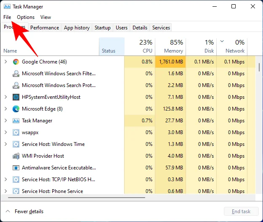Click HPSystemEventUtilityHost memory value 7.1 MB
The width and height of the screenshot is (263, 222).
tap(175, 97)
